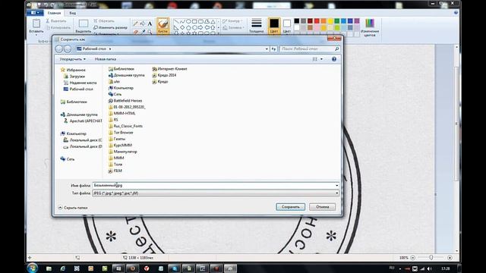Pick the red swatch in the palette
Screen dimensions: 486x273
click(x=317, y=20)
